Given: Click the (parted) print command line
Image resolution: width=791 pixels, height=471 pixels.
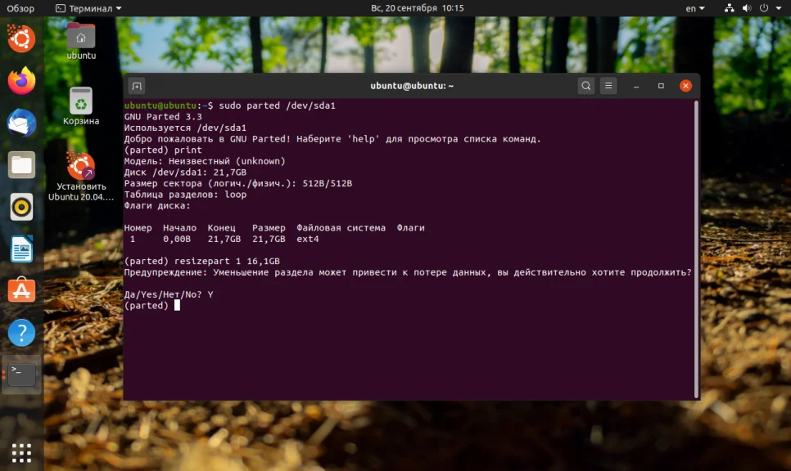Looking at the screenshot, I should (x=163, y=150).
